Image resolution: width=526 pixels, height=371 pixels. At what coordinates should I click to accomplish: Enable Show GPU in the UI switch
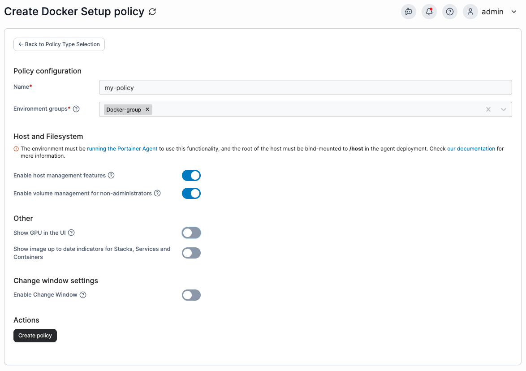(x=191, y=233)
